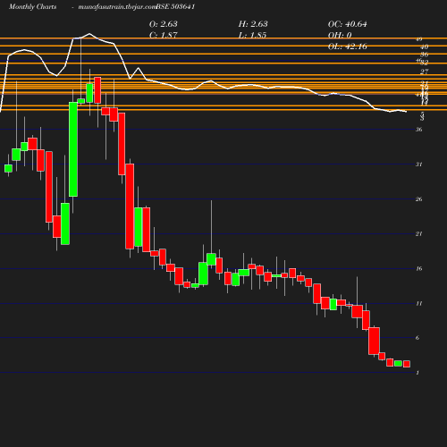
Task: Click the Monthly Charts title
Action: (x=32, y=6)
